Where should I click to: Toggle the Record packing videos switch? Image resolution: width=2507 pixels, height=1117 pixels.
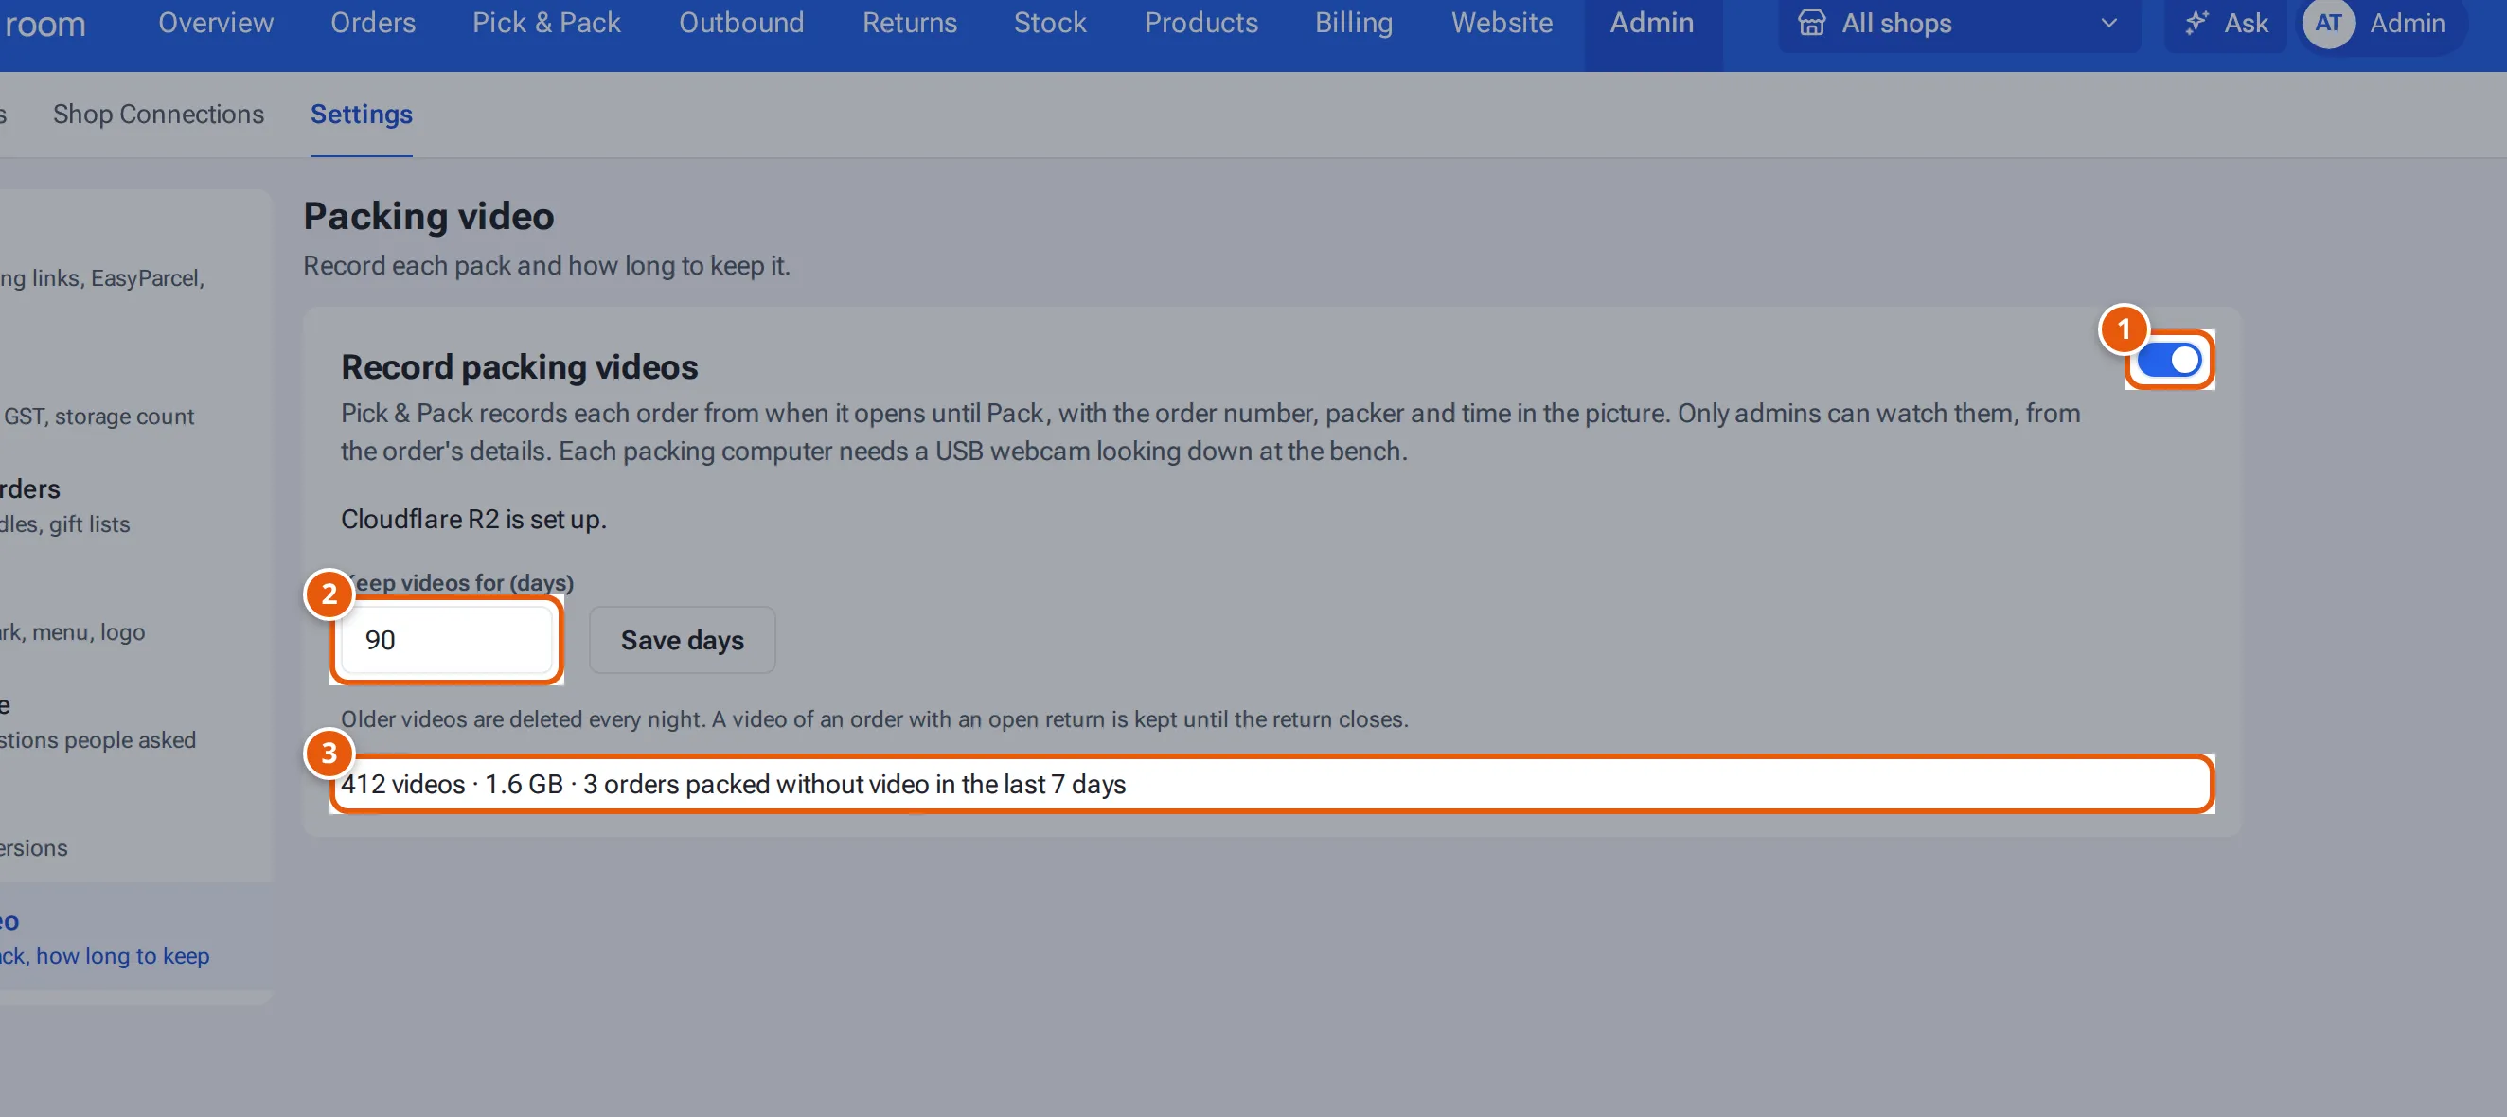pos(2169,360)
